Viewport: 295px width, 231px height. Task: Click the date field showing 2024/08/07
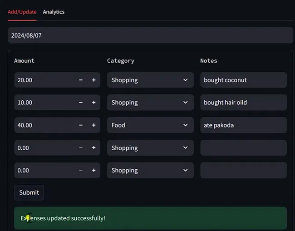pyautogui.click(x=150, y=35)
